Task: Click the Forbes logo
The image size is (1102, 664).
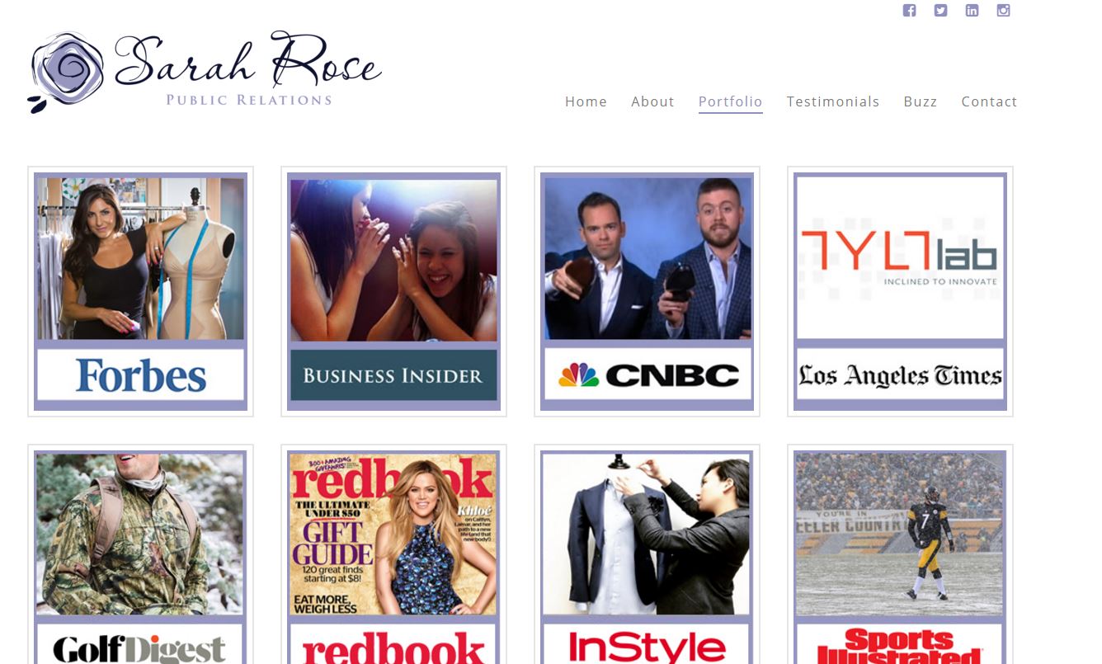Action: click(141, 375)
